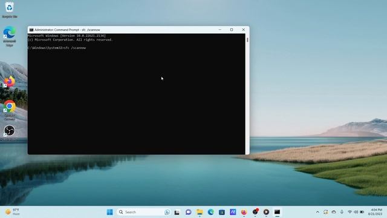Show hidden system tray icons
This screenshot has width=387, height=218.
317,212
